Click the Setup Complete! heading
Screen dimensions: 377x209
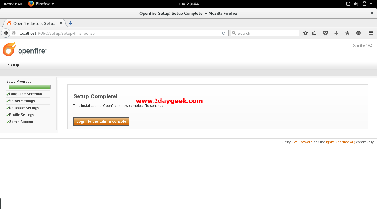(x=96, y=96)
